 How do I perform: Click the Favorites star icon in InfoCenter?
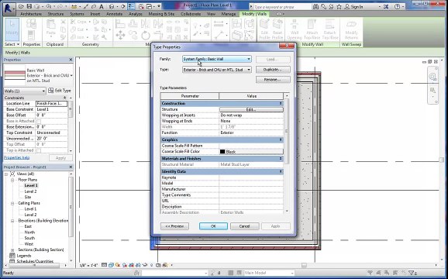[x=339, y=6]
